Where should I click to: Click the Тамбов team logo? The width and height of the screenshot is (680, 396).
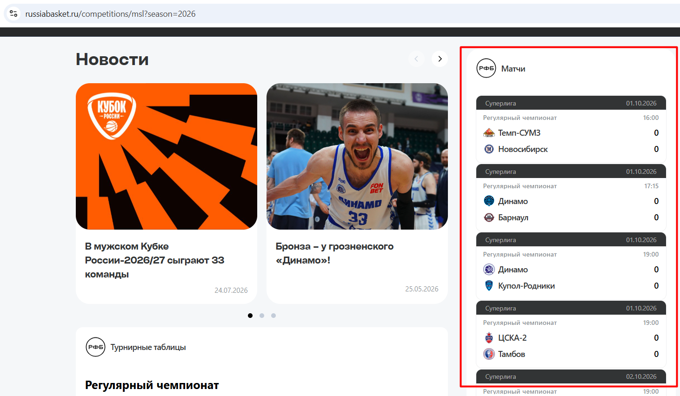489,354
